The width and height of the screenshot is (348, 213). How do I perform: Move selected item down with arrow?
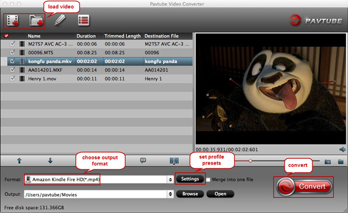click(50, 161)
